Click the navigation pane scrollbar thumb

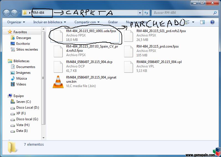click(x=43, y=78)
